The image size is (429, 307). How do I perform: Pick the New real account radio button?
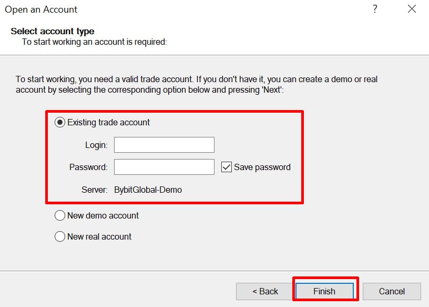click(x=59, y=236)
